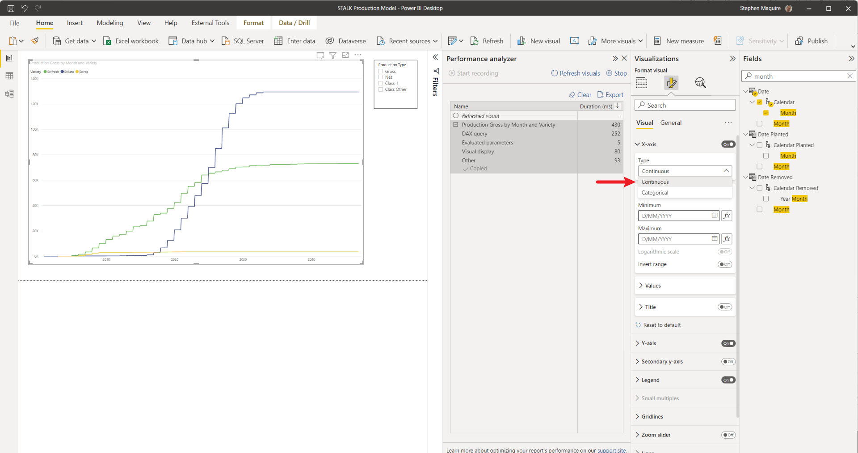Switch to General format tab
The height and width of the screenshot is (453, 858).
tap(671, 123)
